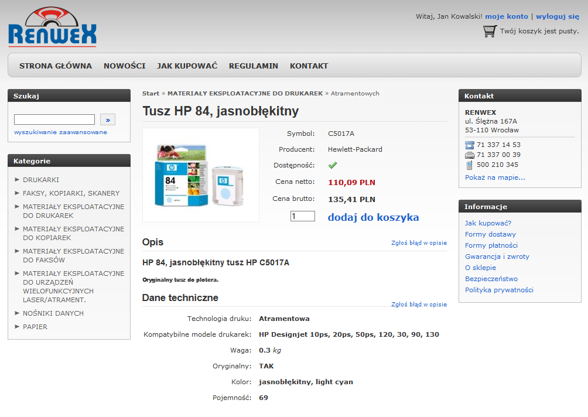Expand the NOŚNIKI DANYCH category arrow

[x=17, y=313]
